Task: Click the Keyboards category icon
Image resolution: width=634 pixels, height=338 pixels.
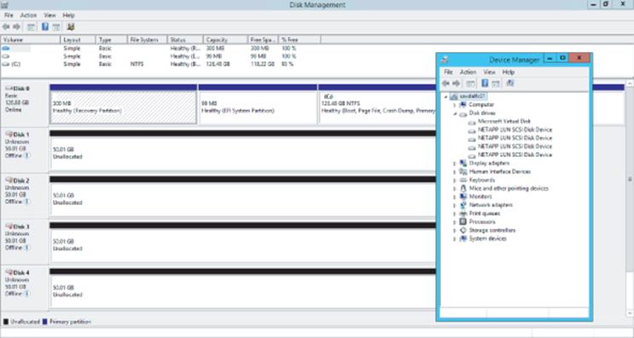Action: tap(463, 180)
